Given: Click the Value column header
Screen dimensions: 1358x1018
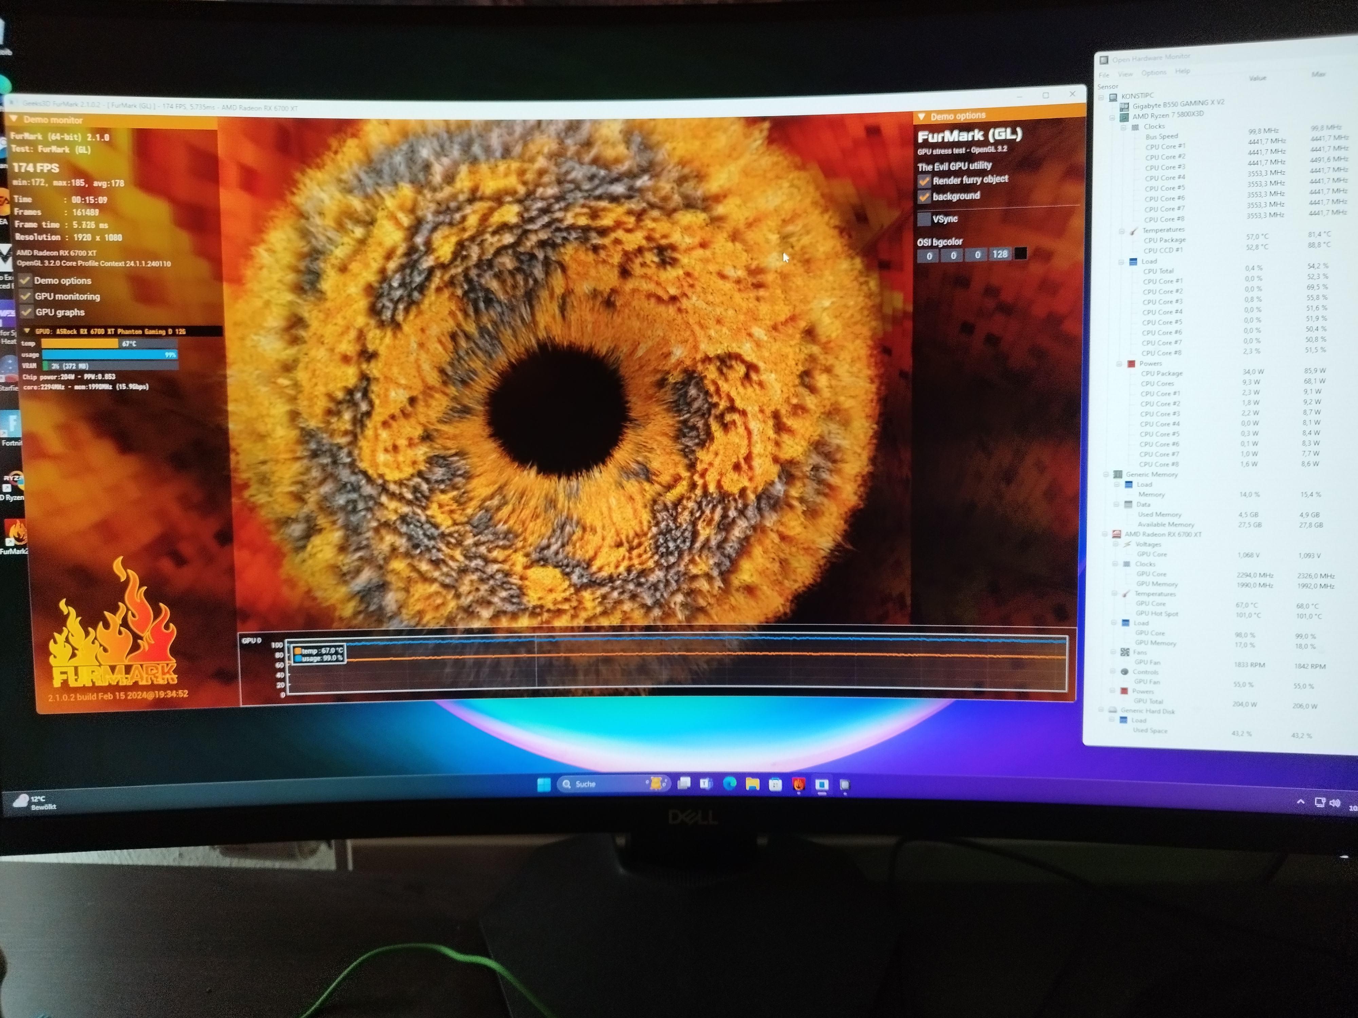Looking at the screenshot, I should point(1257,78).
